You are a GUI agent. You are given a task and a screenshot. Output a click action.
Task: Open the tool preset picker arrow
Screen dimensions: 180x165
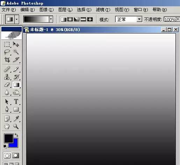click(17, 19)
